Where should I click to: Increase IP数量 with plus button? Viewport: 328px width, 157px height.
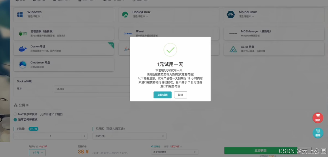tap(85, 136)
